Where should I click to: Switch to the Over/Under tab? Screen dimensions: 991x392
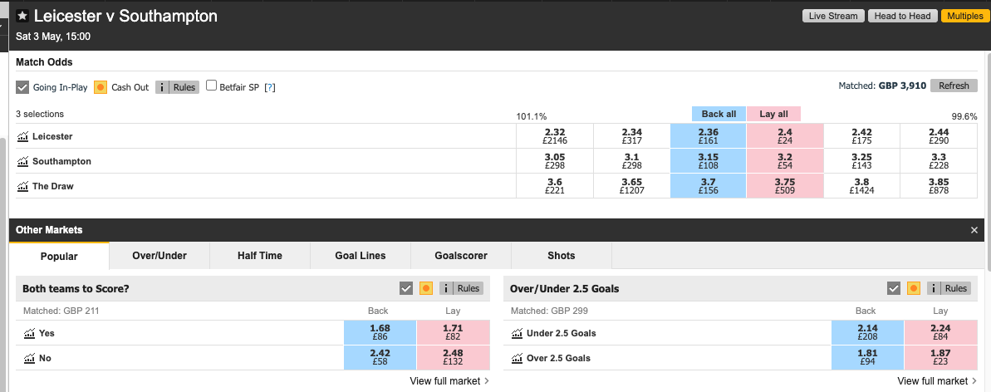coord(159,256)
